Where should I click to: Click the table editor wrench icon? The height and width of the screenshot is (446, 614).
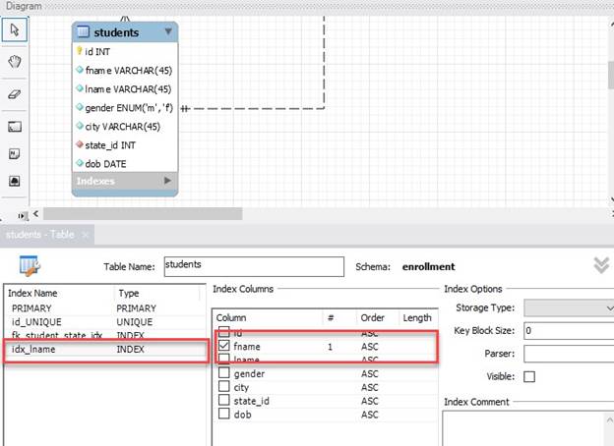(30, 266)
